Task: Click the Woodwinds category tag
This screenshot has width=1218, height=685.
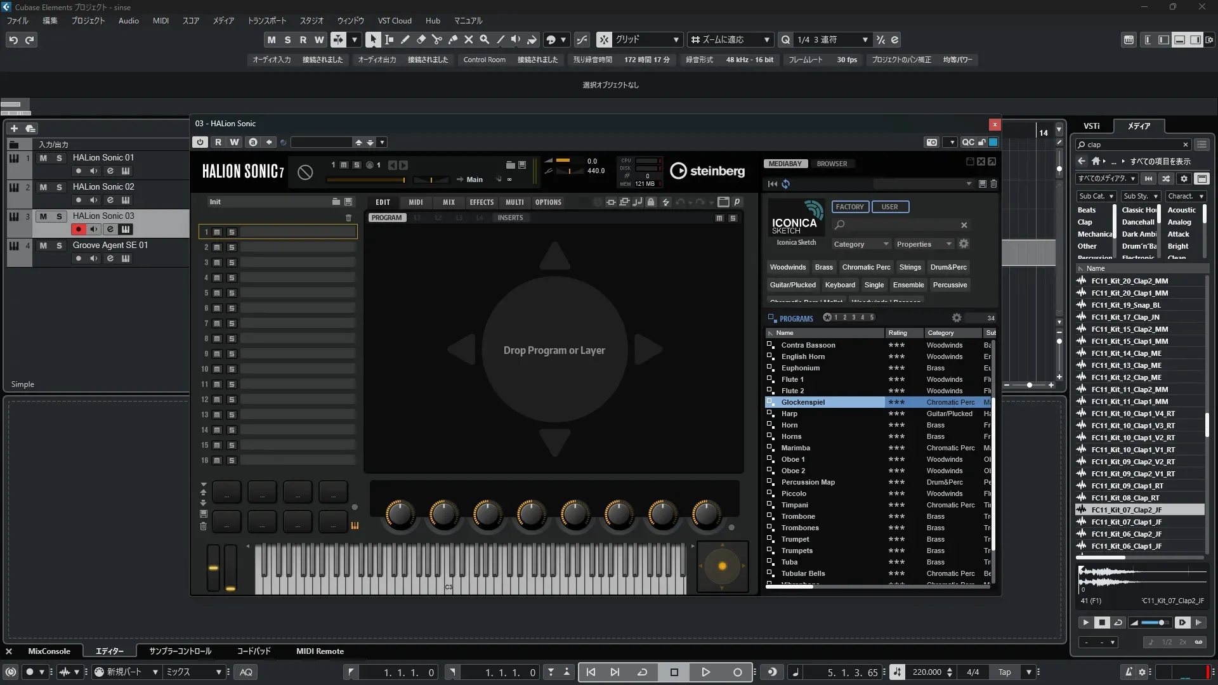Action: (787, 267)
